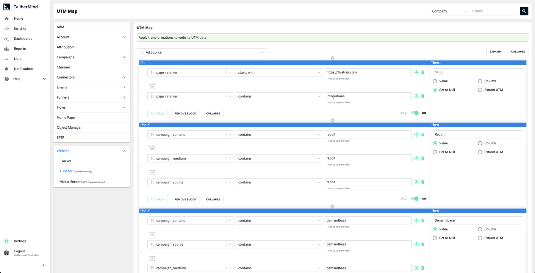Select Column radio in Reddit block

pos(480,143)
